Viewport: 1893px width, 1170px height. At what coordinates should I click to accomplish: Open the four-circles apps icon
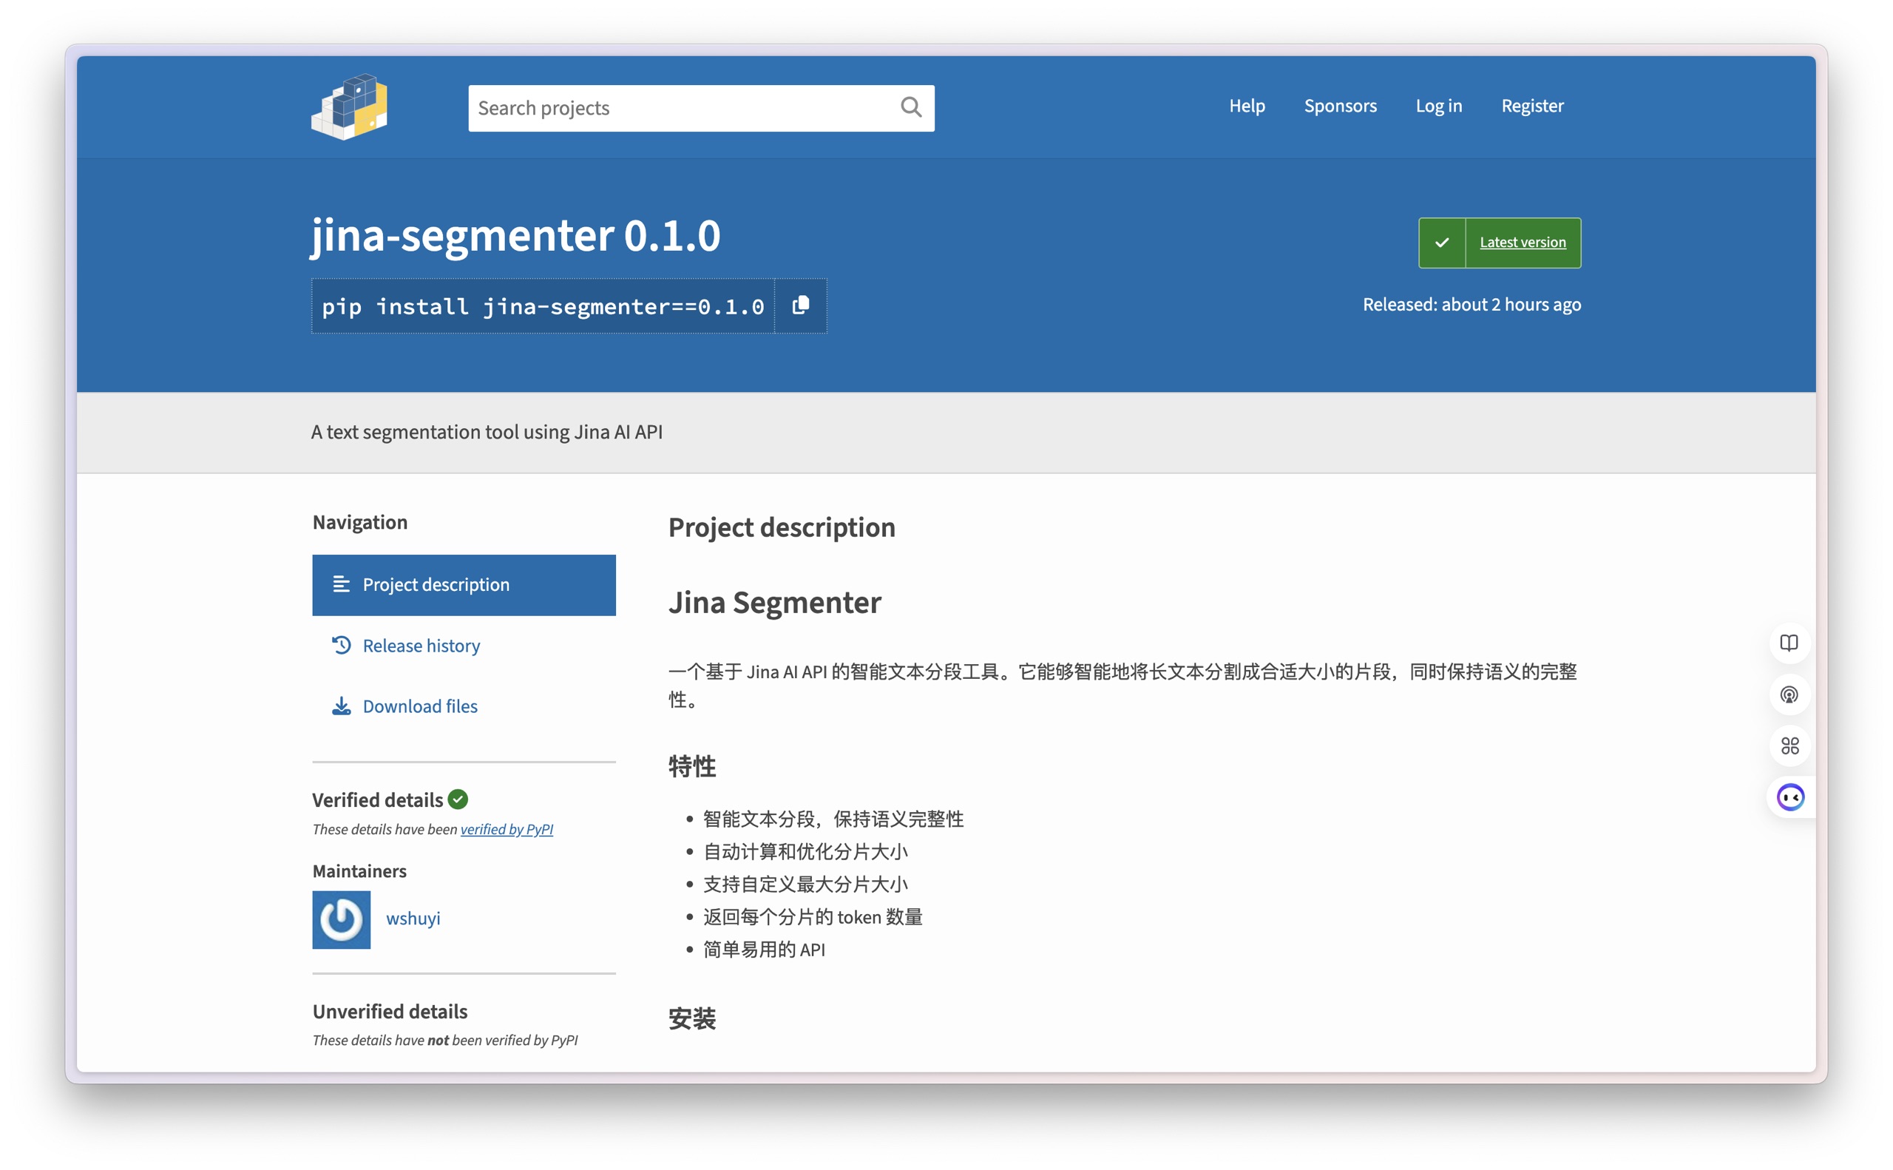click(1789, 746)
